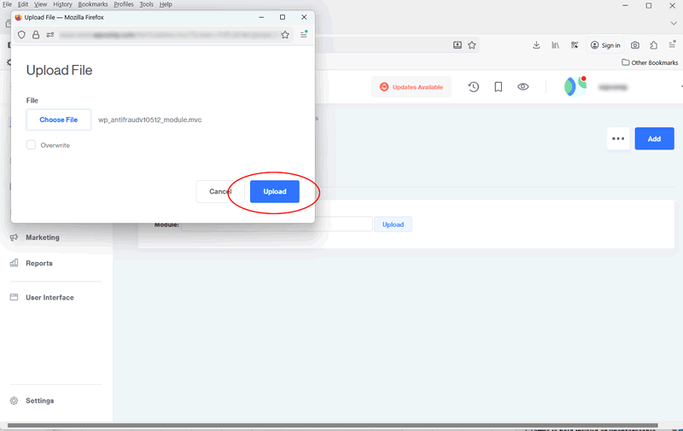Open the Profiles menu
The height and width of the screenshot is (431, 683).
(124, 4)
